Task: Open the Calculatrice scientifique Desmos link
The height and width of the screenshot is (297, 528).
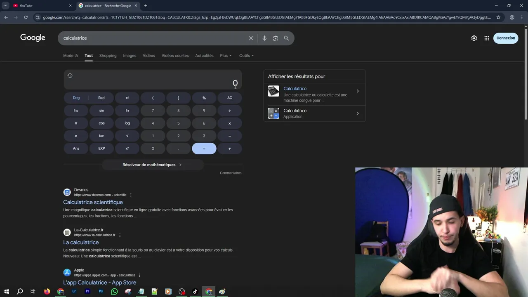Action: [x=93, y=202]
